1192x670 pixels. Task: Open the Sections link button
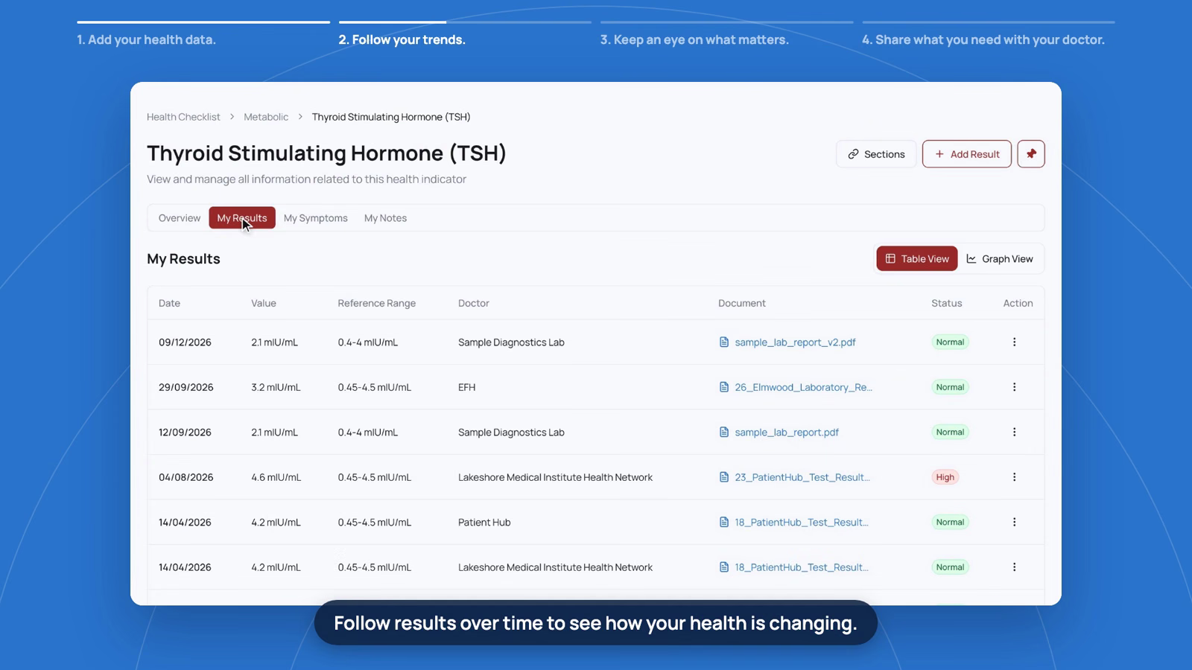pyautogui.click(x=876, y=154)
